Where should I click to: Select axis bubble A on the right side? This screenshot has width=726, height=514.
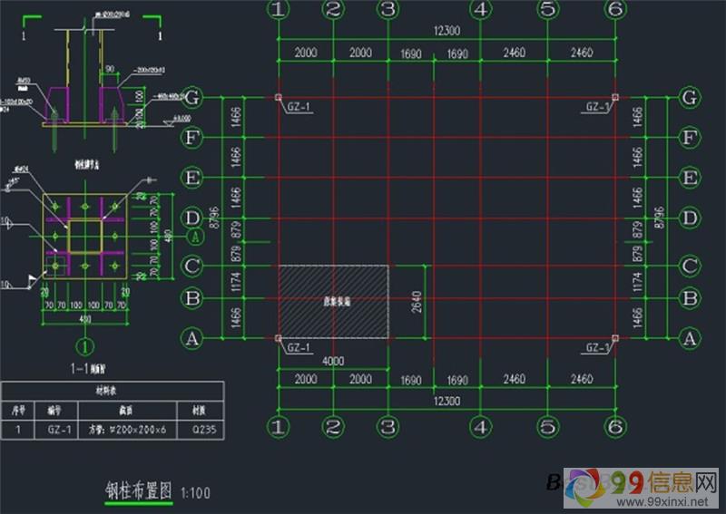(690, 338)
